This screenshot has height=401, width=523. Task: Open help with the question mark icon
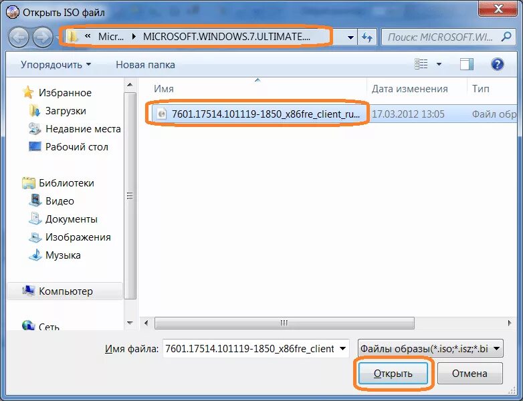coord(498,64)
